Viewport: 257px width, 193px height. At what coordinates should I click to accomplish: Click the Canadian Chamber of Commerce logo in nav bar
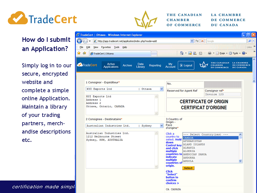pyautogui.click(x=225, y=65)
